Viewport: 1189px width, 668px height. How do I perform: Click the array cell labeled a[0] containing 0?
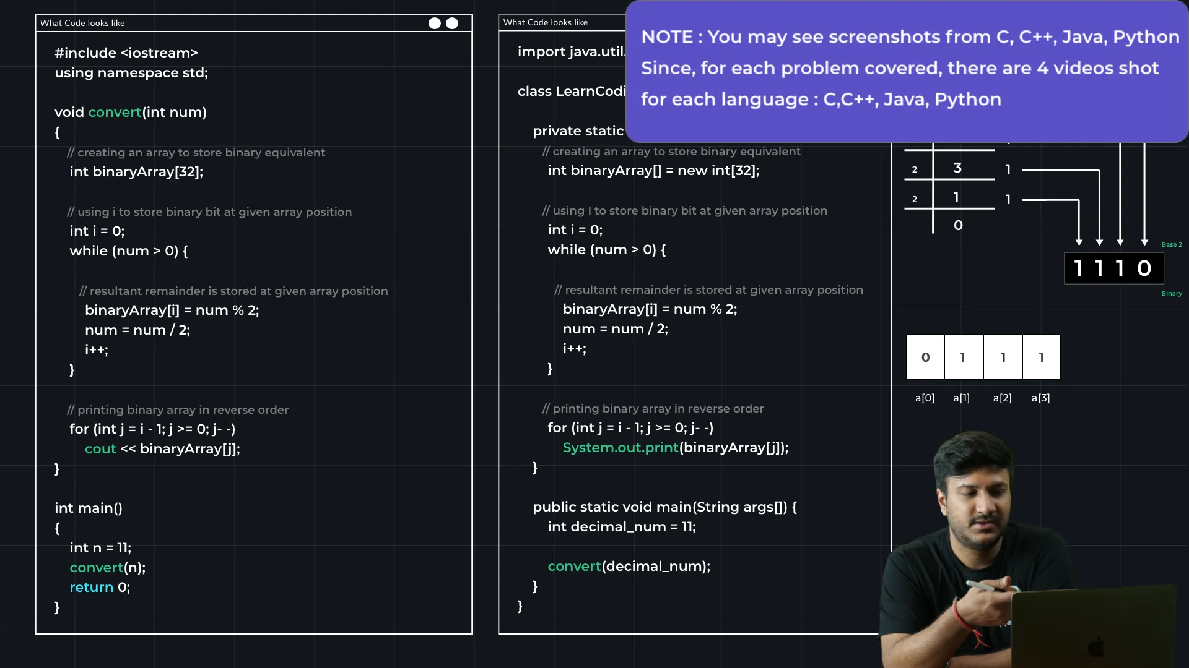coord(925,357)
